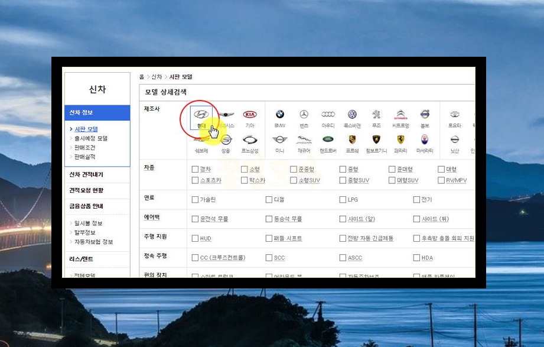Select the Toyota (토요타) logo
544x347 pixels.
coord(455,114)
